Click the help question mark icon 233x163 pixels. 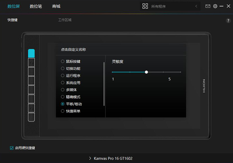(x=228, y=21)
